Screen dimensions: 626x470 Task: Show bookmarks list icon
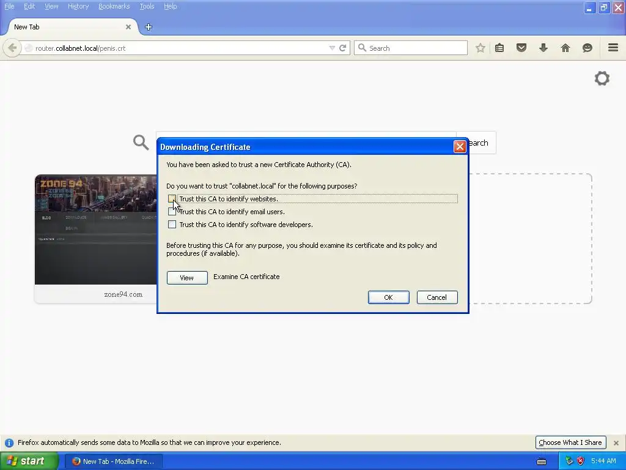499,48
